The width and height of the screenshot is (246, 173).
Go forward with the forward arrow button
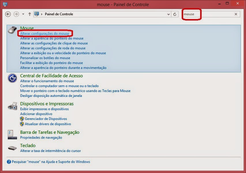(x=16, y=14)
